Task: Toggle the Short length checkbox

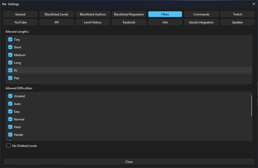Action: tap(10, 47)
